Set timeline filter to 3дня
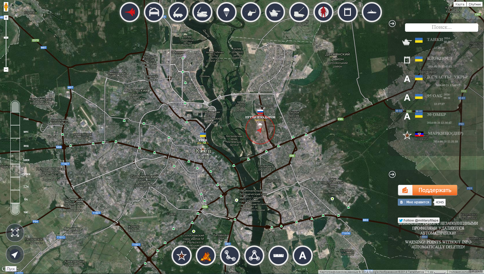484x274 pixels. (x=26, y=160)
